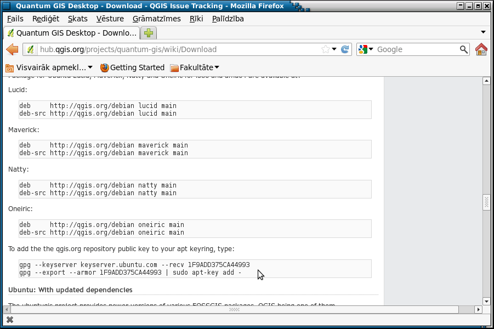This screenshot has width=494, height=329.
Task: Click the horizontal scrollbar thumb
Action: [235, 309]
